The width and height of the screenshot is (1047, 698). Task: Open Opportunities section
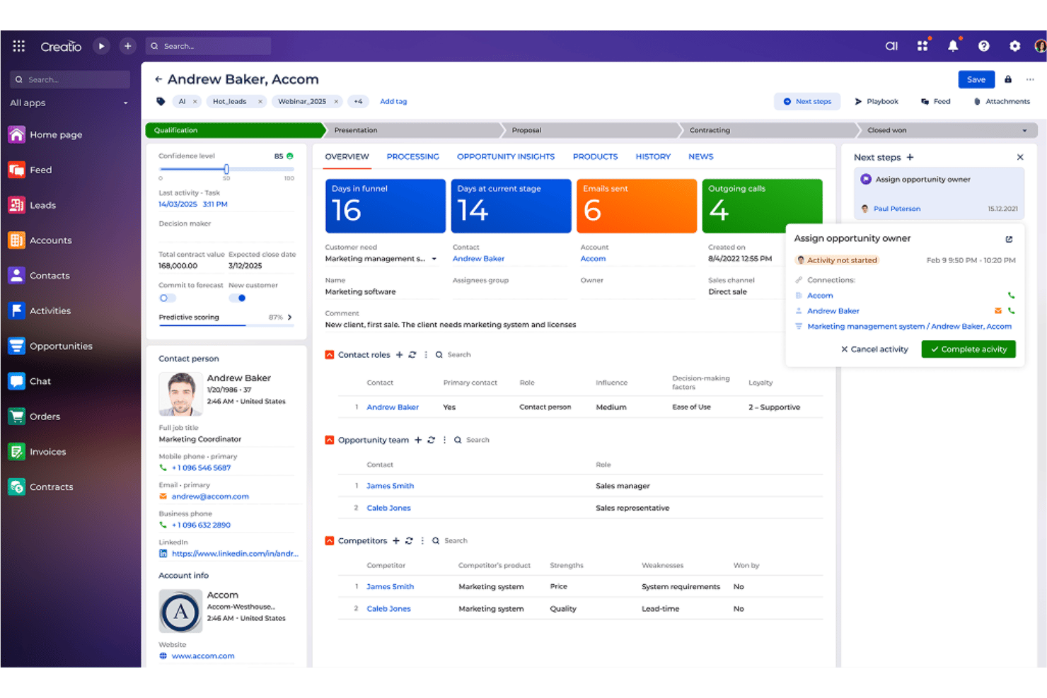pos(51,346)
